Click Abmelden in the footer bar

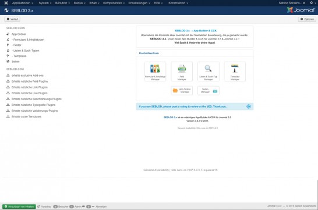[101, 207]
